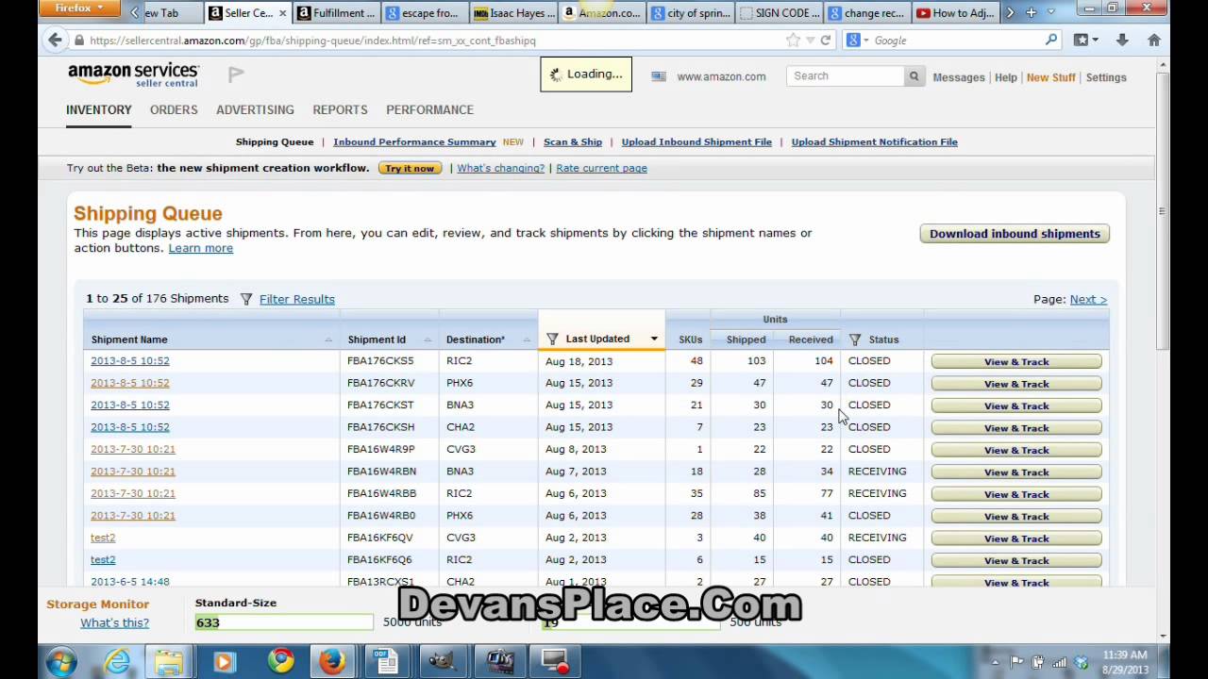Screen dimensions: 1208x679
Task: Click the Try it now button
Action: 410,168
